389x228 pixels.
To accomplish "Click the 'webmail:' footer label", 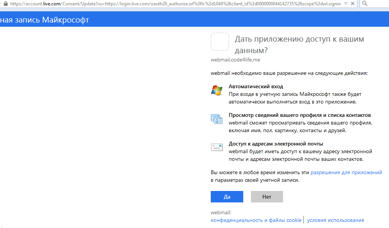I will pos(221,212).
